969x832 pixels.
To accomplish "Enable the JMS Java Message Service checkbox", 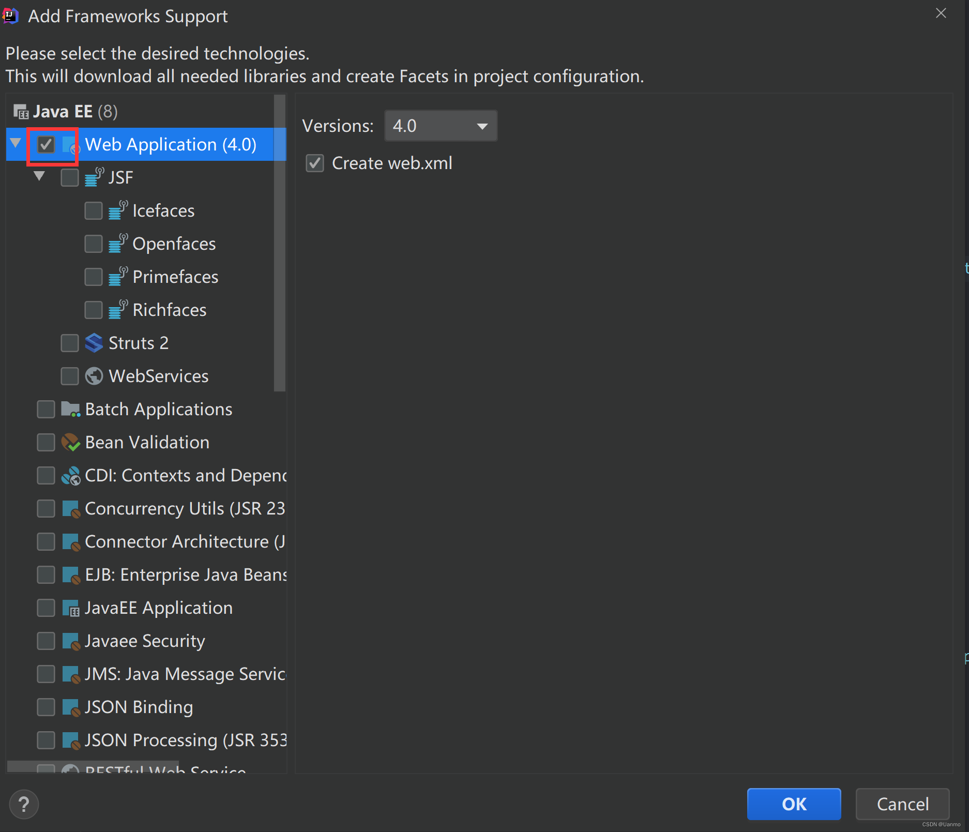I will point(46,674).
